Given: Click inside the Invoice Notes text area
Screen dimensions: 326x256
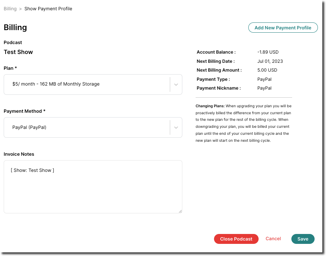Looking at the screenshot, I should tap(93, 187).
